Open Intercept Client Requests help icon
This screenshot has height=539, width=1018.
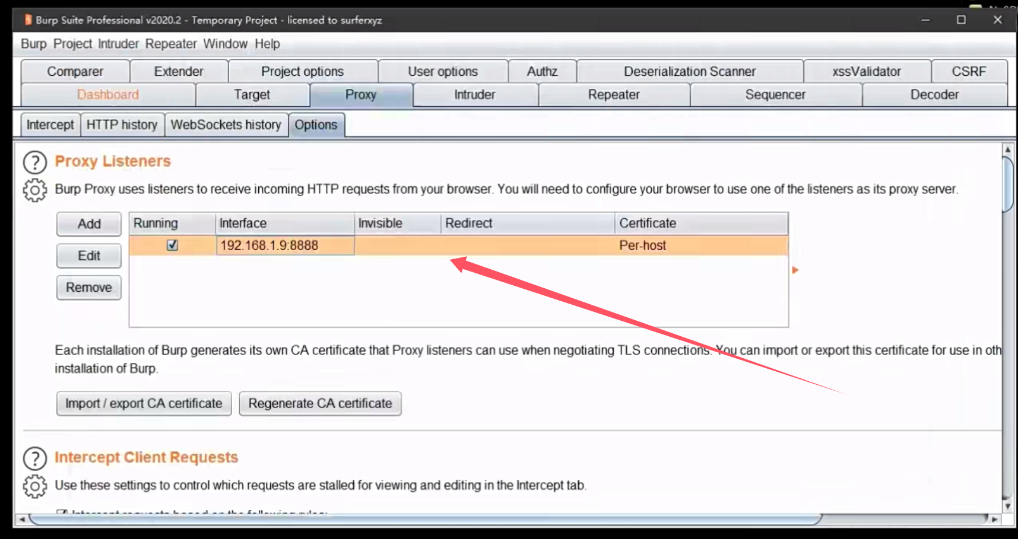34,458
